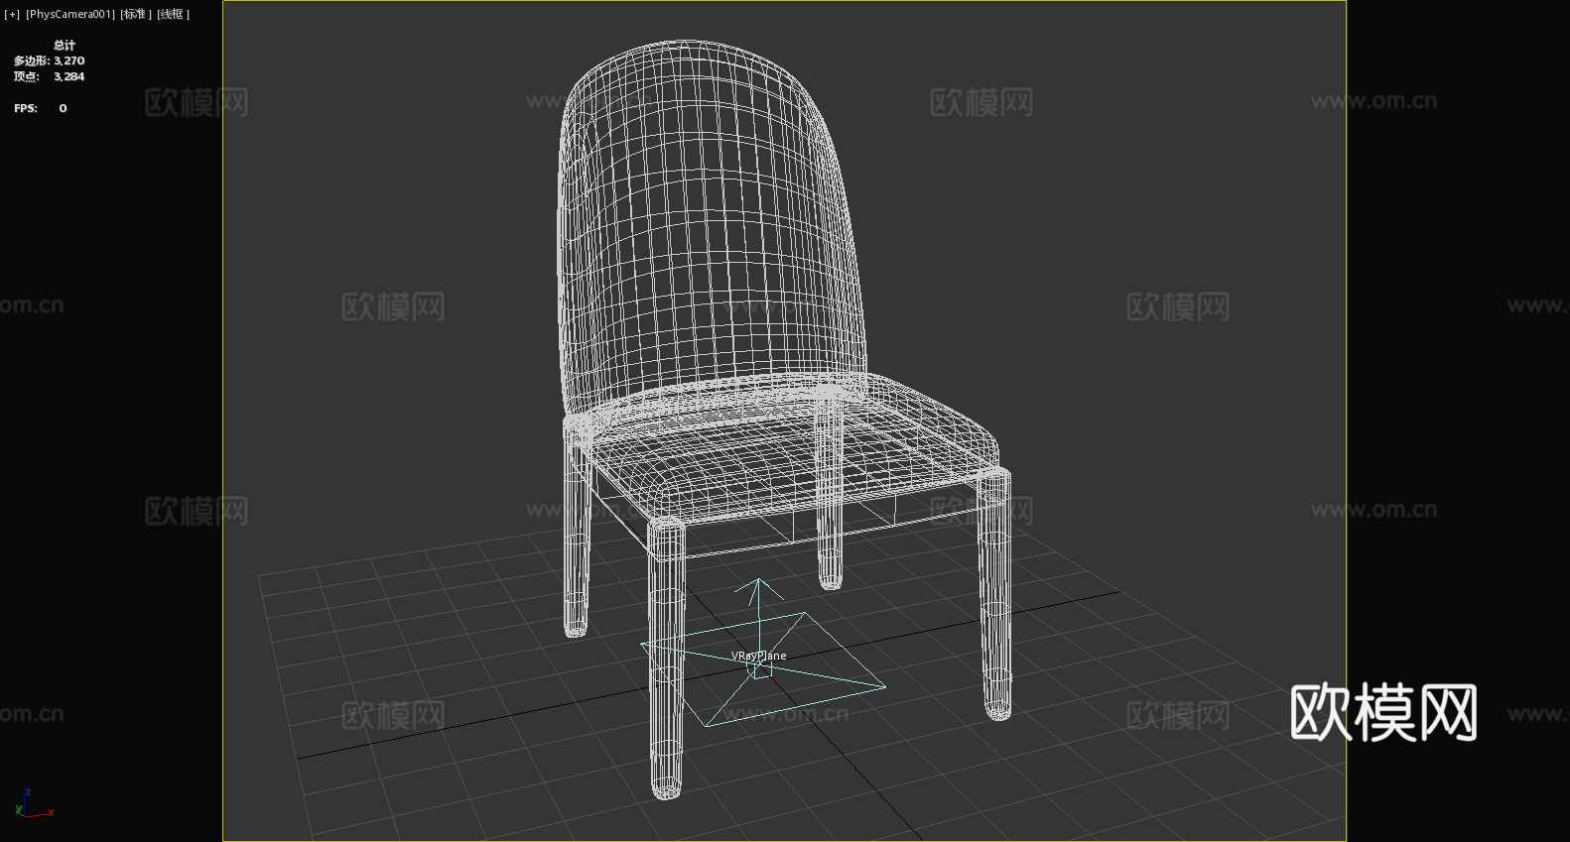
Task: Open the 线框 display mode menu
Action: pyautogui.click(x=173, y=14)
